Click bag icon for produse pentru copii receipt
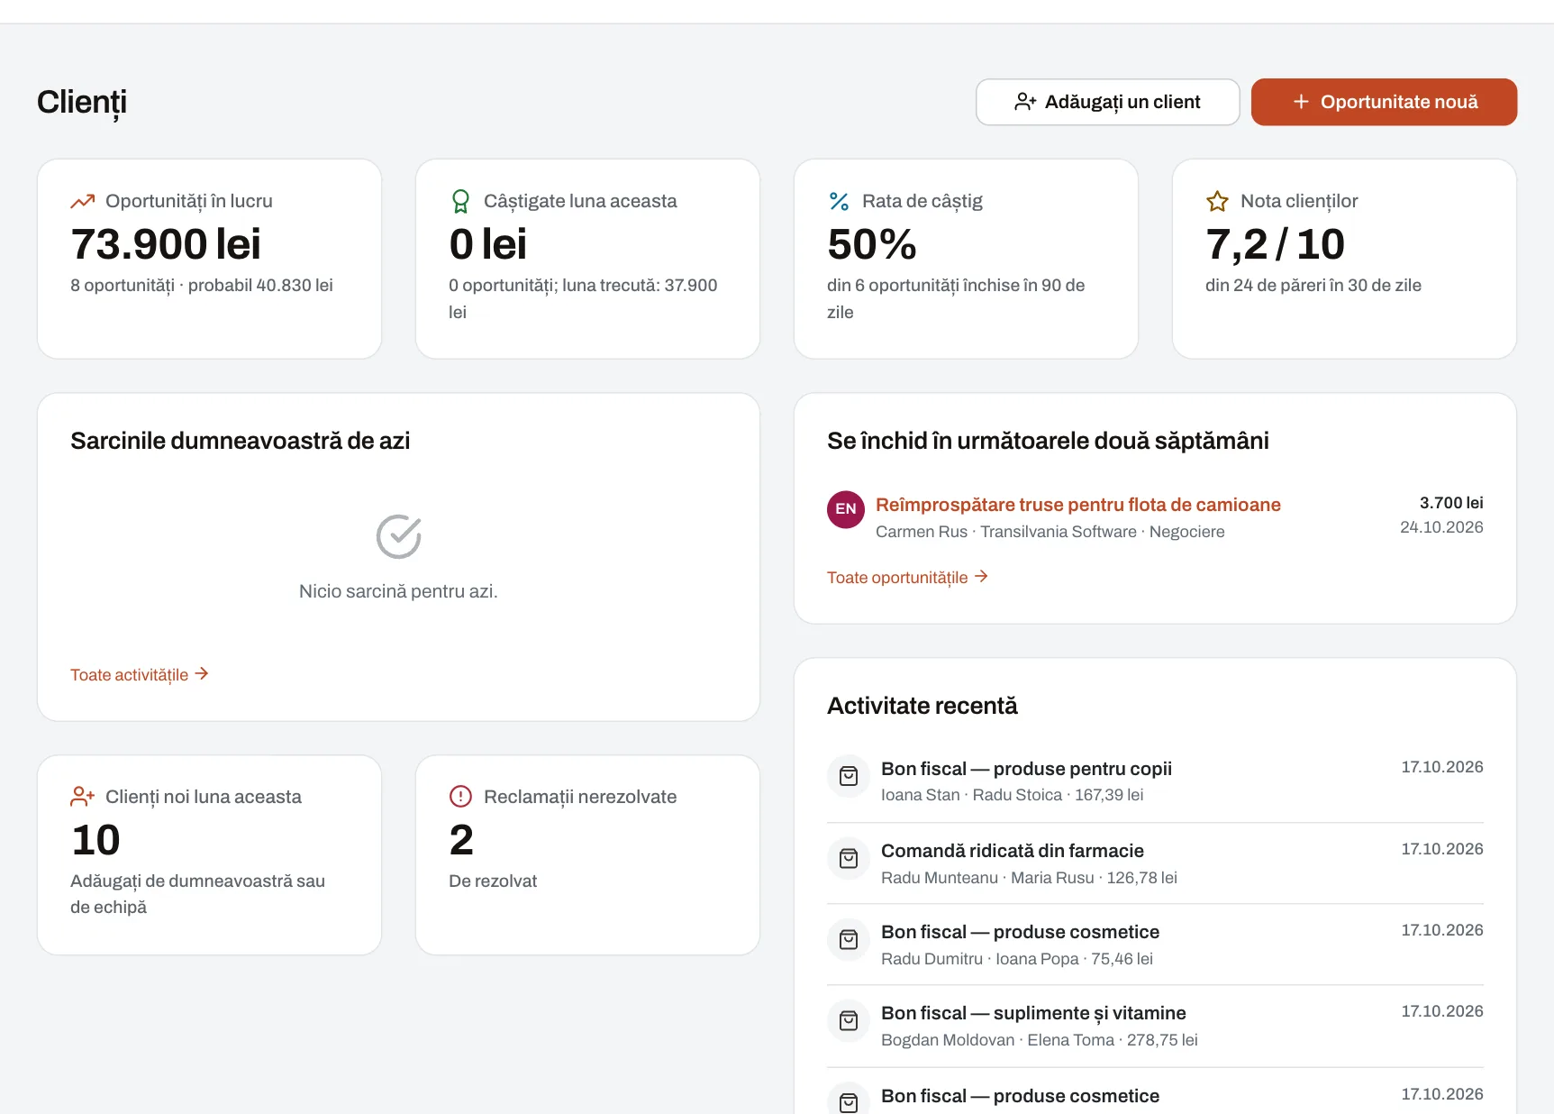Viewport: 1554px width, 1114px height. 849,777
